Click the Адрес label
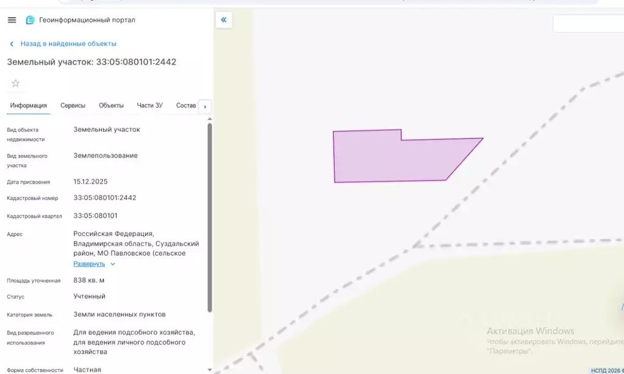 point(15,234)
